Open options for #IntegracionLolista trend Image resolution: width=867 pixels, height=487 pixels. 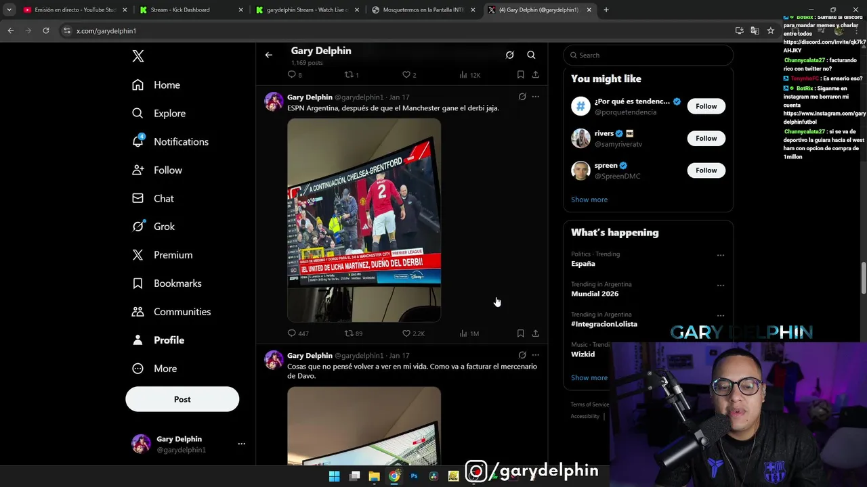721,315
